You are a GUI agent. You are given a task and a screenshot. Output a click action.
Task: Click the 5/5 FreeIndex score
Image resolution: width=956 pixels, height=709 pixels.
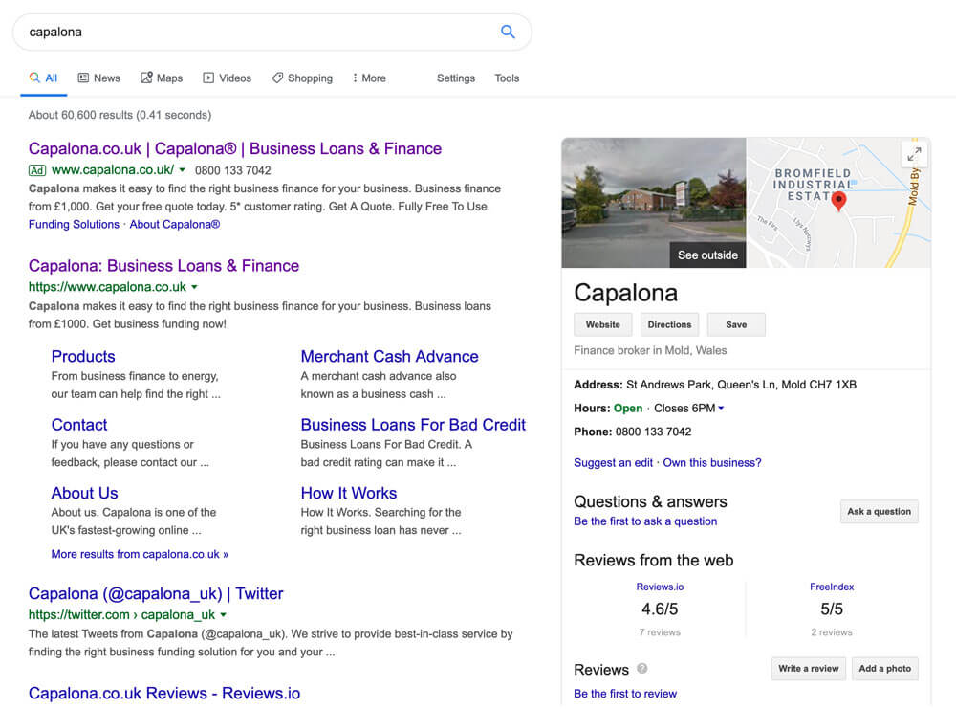pyautogui.click(x=832, y=609)
